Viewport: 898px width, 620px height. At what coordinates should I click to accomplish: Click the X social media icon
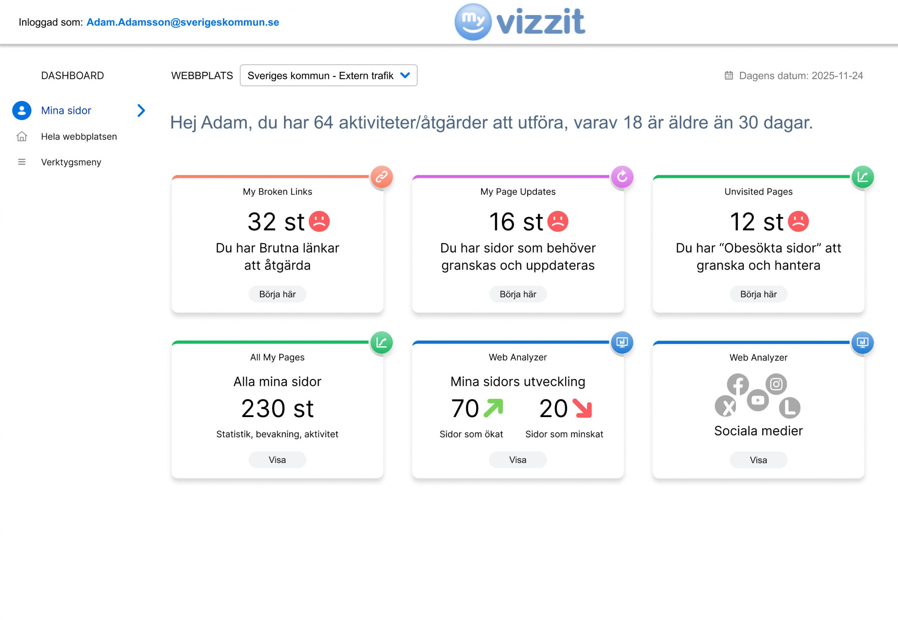click(726, 407)
